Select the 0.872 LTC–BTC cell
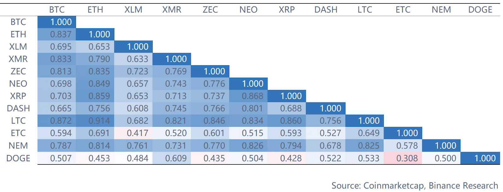The image size is (503, 192). tap(61, 121)
